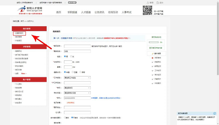
Task: Open the 请选择工作经验 dropdown
Action: click(77, 78)
